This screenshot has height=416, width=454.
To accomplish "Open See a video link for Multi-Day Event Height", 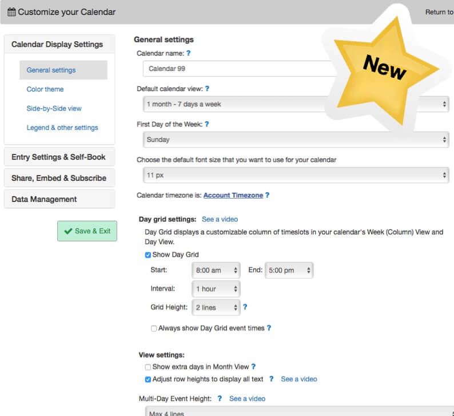I will [247, 399].
